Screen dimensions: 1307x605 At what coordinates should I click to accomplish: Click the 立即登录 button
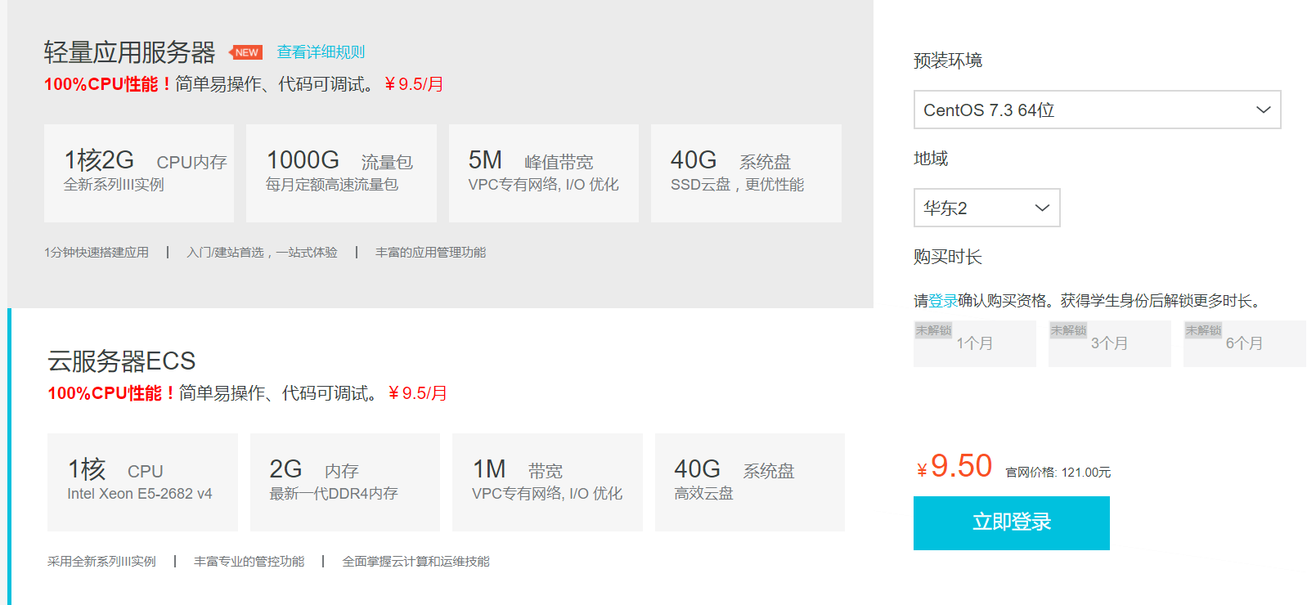click(1011, 522)
